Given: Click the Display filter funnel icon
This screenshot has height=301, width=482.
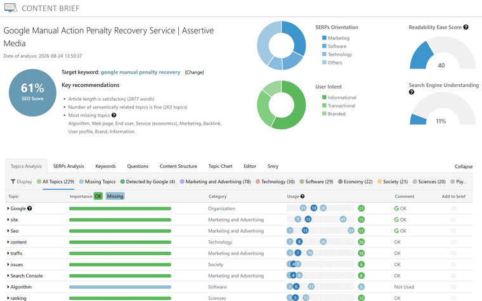Looking at the screenshot, I should 13,181.
